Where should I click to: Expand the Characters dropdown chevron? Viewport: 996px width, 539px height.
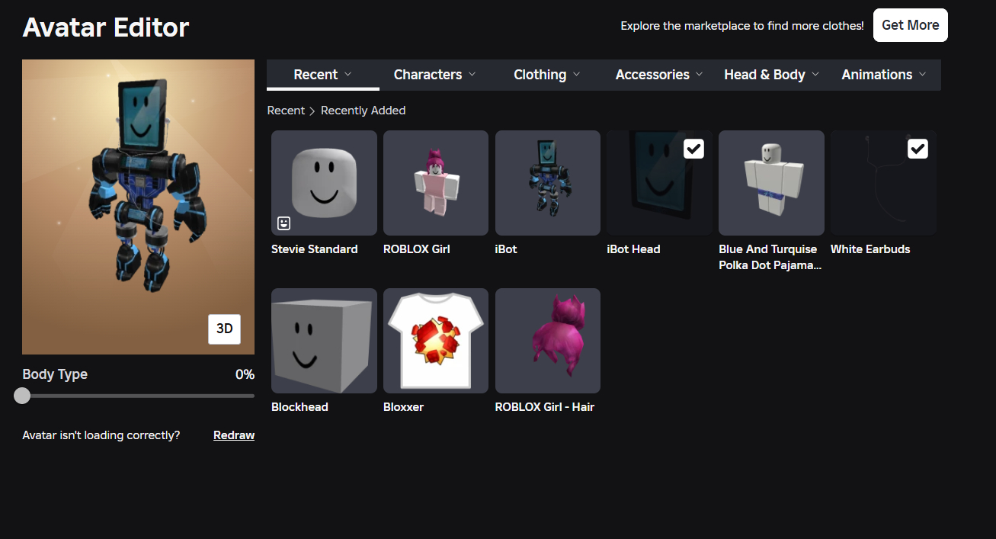(x=472, y=74)
